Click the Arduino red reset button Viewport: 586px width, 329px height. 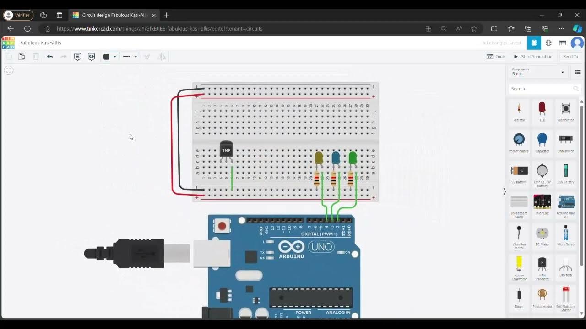point(222,226)
